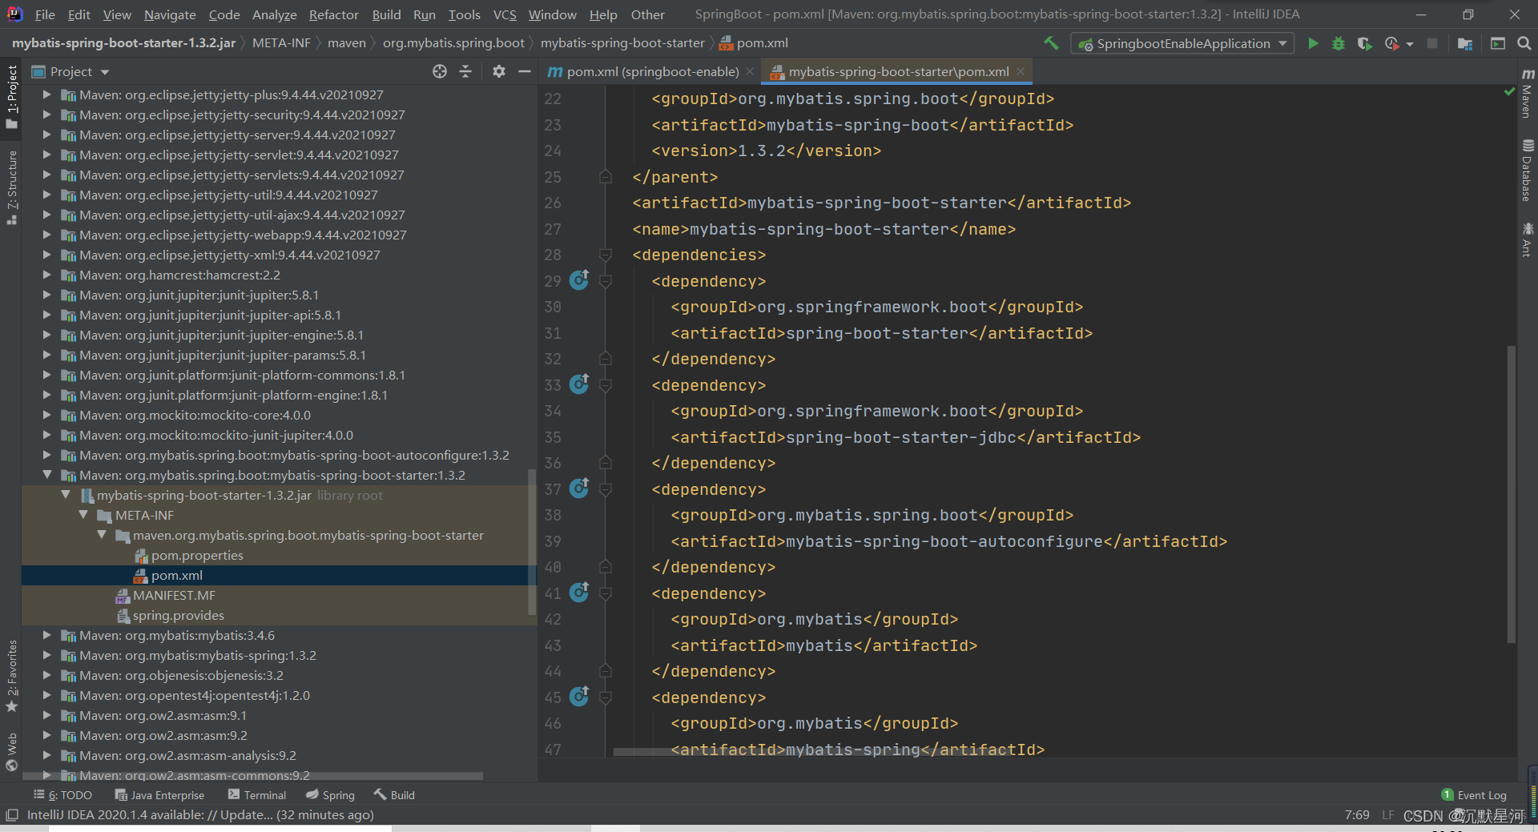Click the 7:69 caret position in status bar
Viewport: 1538px width, 832px height.
point(1357,815)
